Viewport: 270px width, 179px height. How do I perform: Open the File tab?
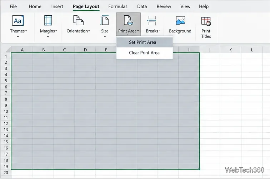[x=13, y=6]
